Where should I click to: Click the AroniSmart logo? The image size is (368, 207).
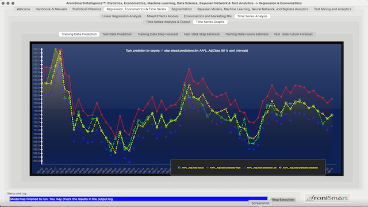[x=327, y=198]
